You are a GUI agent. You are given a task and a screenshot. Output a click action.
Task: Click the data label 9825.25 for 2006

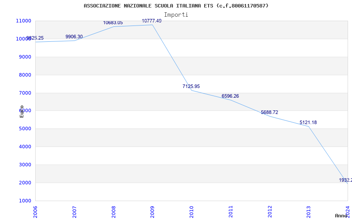pos(35,38)
